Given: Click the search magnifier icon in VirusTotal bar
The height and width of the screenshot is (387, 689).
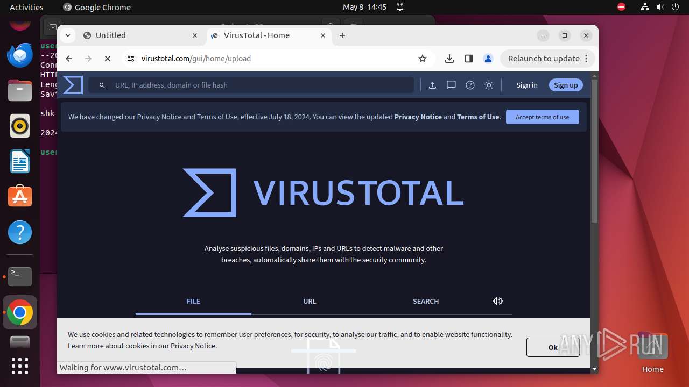Looking at the screenshot, I should tap(102, 85).
